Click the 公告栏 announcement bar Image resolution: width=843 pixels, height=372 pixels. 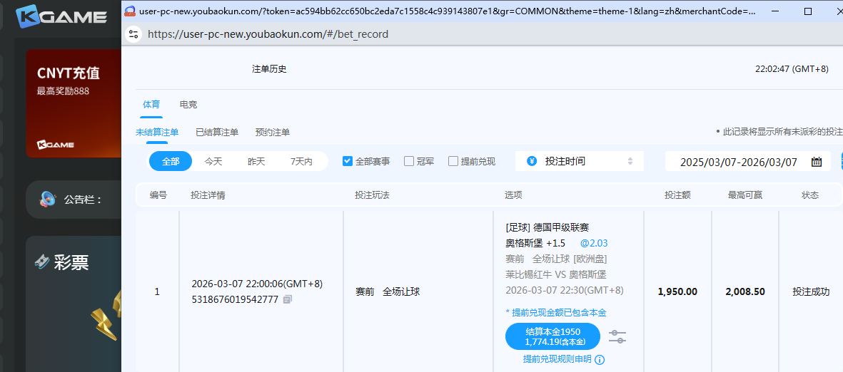pos(74,200)
